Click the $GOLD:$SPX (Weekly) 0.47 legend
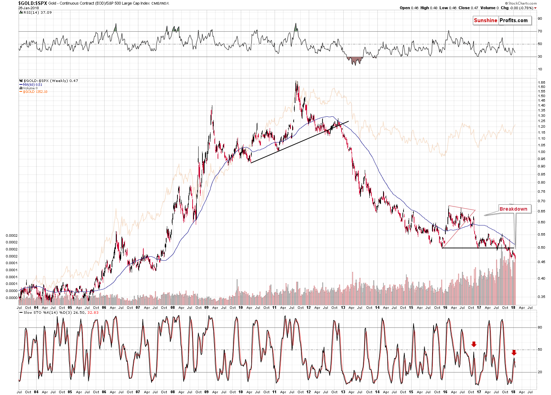Image resolution: width=551 pixels, height=395 pixels. (x=51, y=81)
